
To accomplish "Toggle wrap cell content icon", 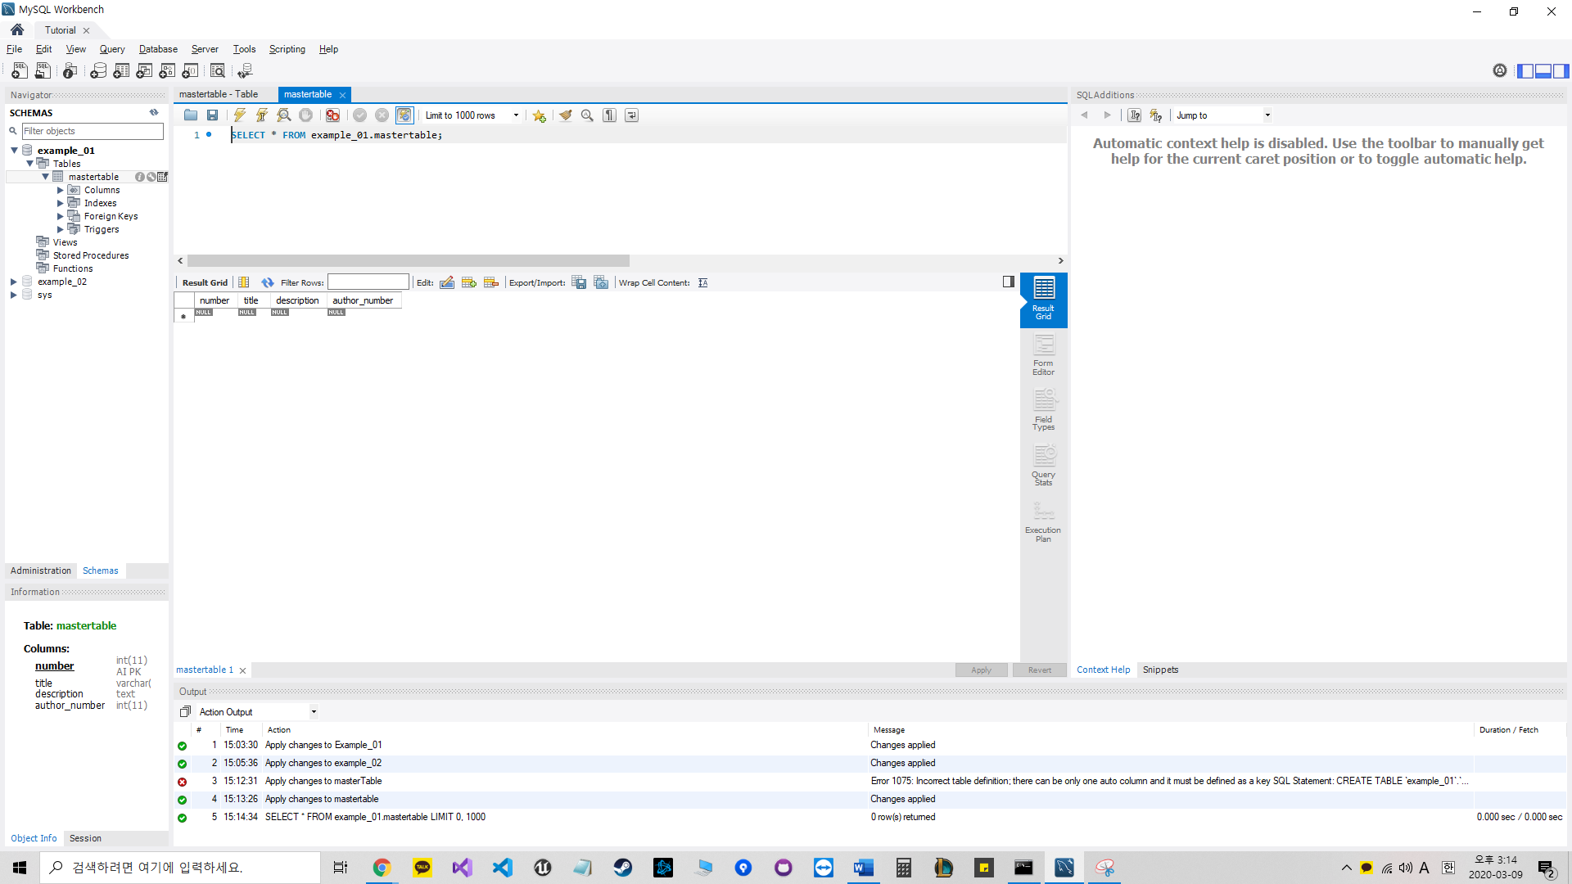I will click(702, 282).
